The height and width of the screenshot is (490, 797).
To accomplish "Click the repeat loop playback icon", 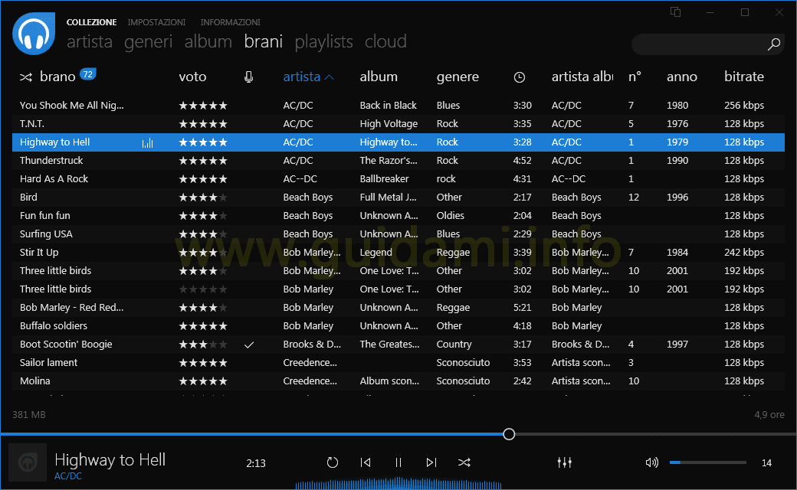I will point(332,462).
